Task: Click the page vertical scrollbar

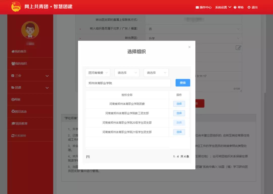Action: (x=265, y=143)
